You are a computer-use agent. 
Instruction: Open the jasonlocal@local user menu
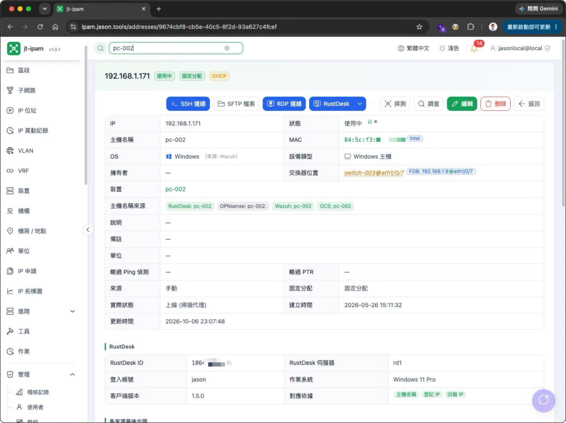point(520,48)
